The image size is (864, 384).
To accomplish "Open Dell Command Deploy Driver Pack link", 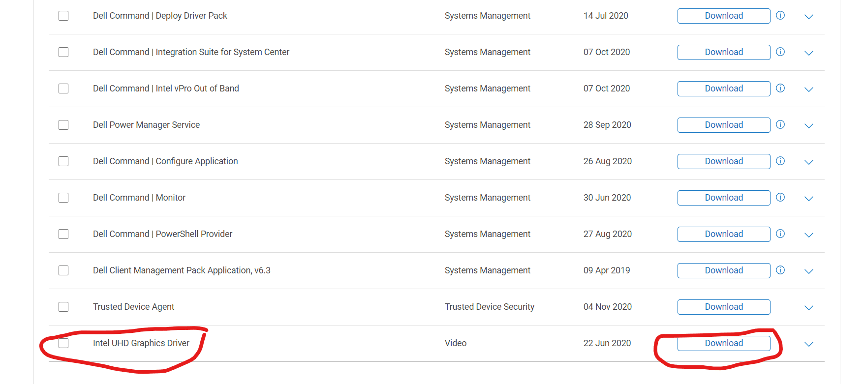I will pyautogui.click(x=160, y=15).
